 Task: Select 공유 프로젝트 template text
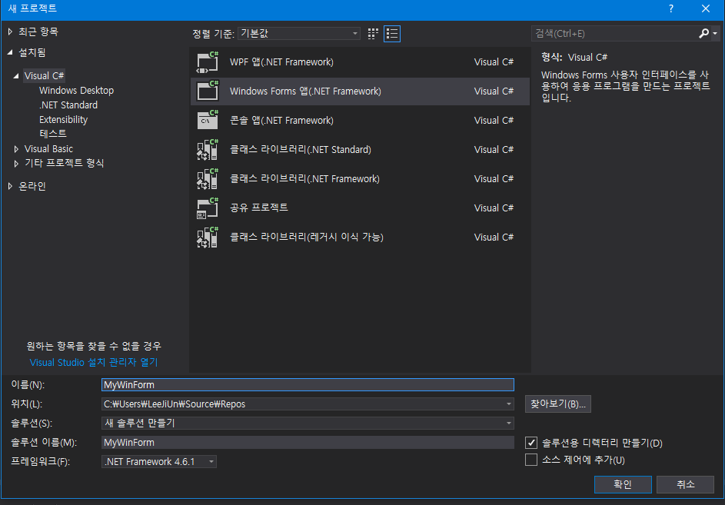(259, 208)
